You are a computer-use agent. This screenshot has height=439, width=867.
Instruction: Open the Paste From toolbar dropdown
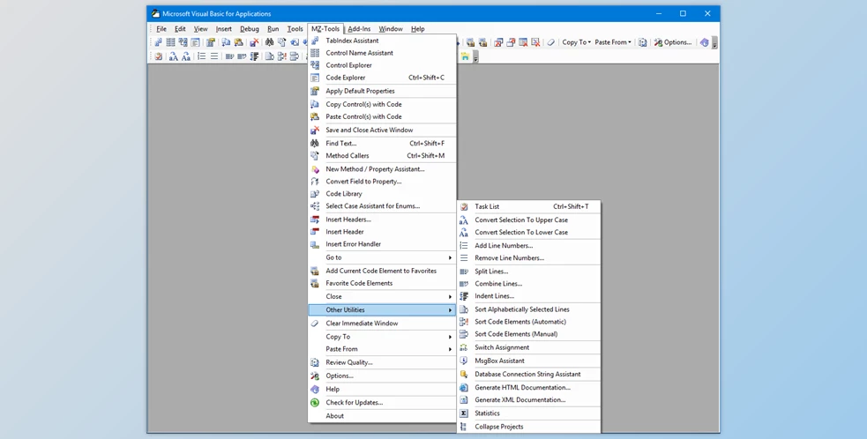(613, 42)
